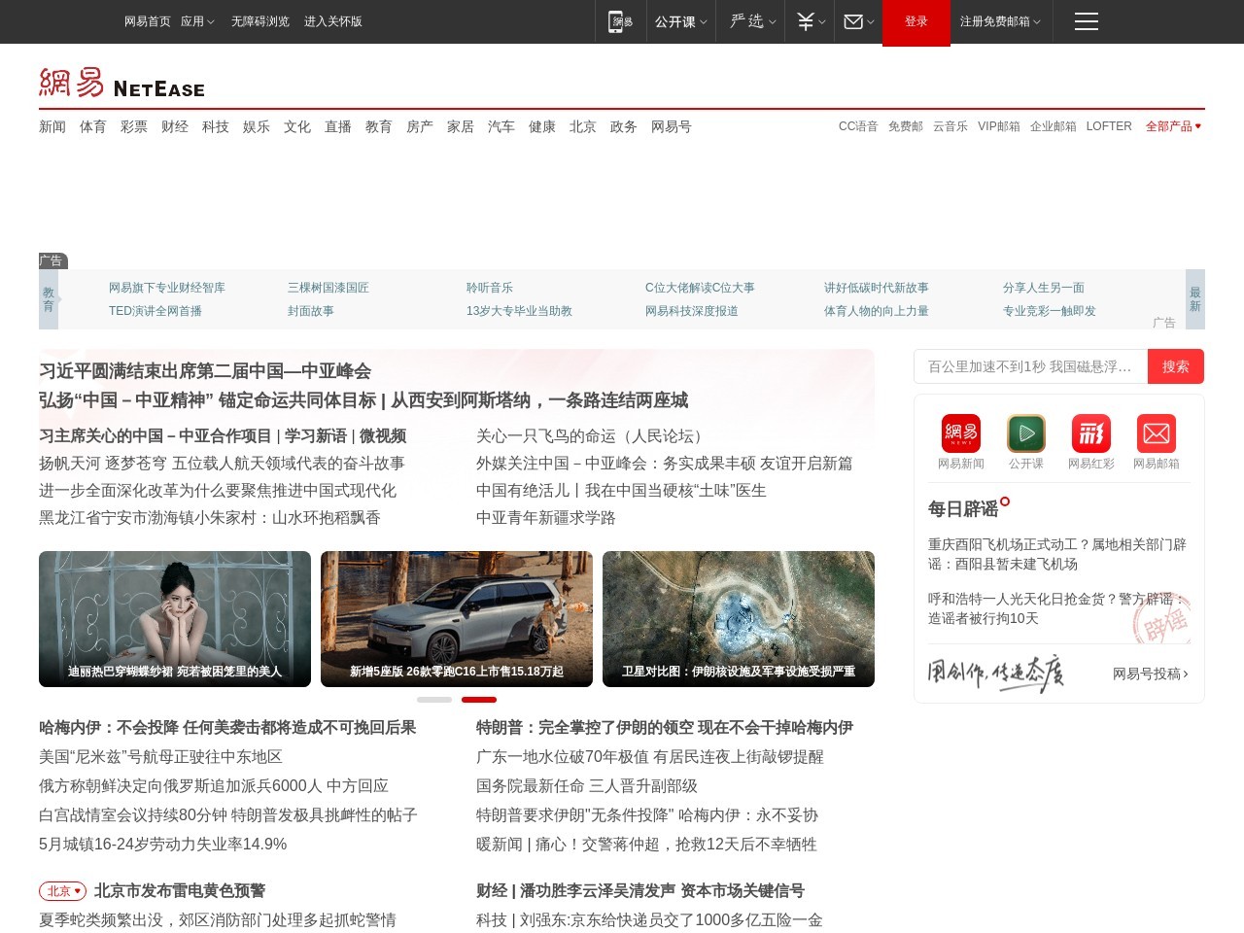
Task: Open 新增5座版 零跑C16 car thumbnail
Action: point(457,619)
